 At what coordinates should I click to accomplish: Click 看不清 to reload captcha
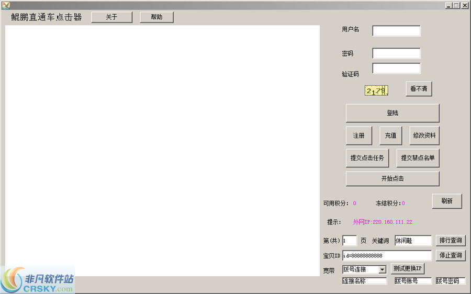click(x=419, y=89)
